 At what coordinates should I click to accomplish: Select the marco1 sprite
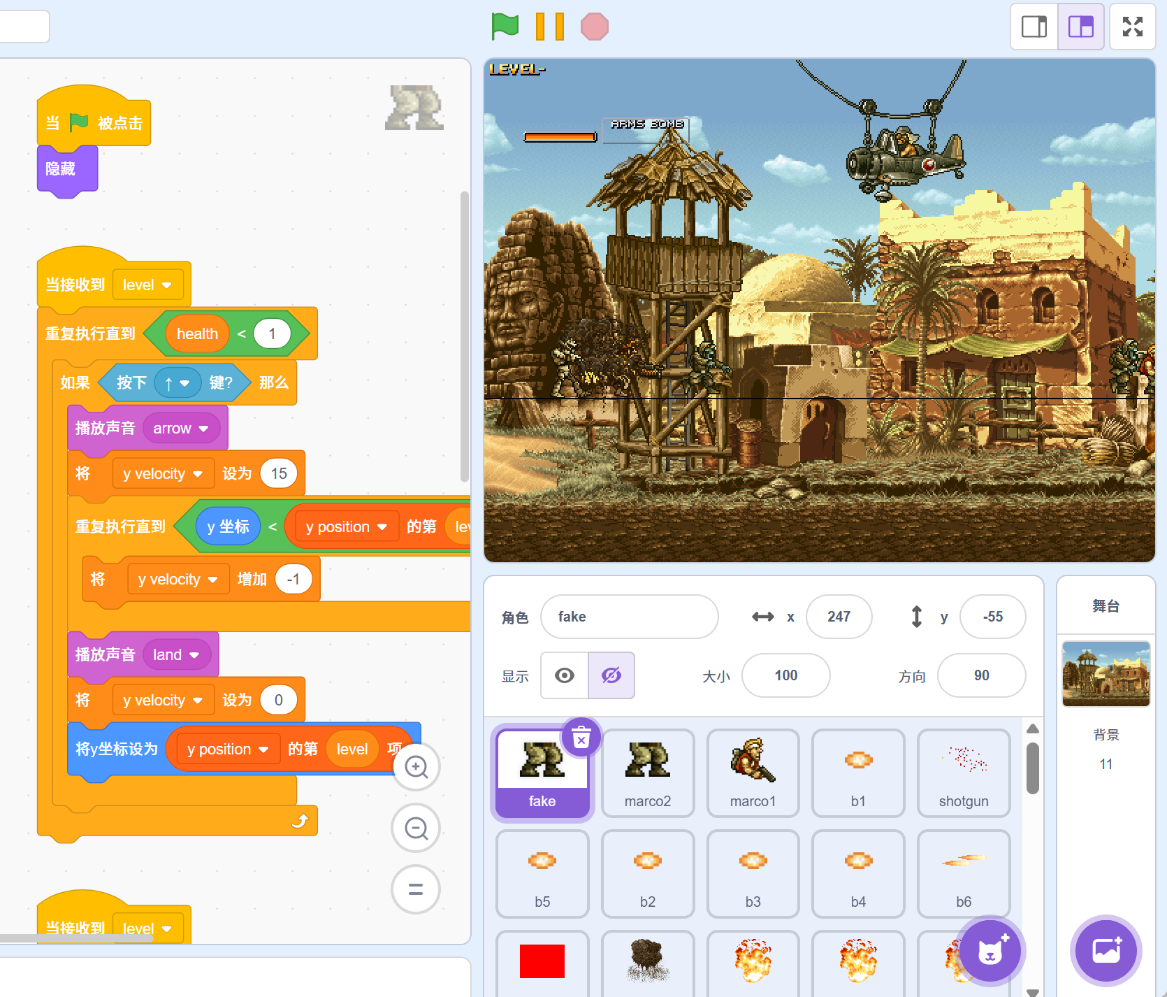753,773
